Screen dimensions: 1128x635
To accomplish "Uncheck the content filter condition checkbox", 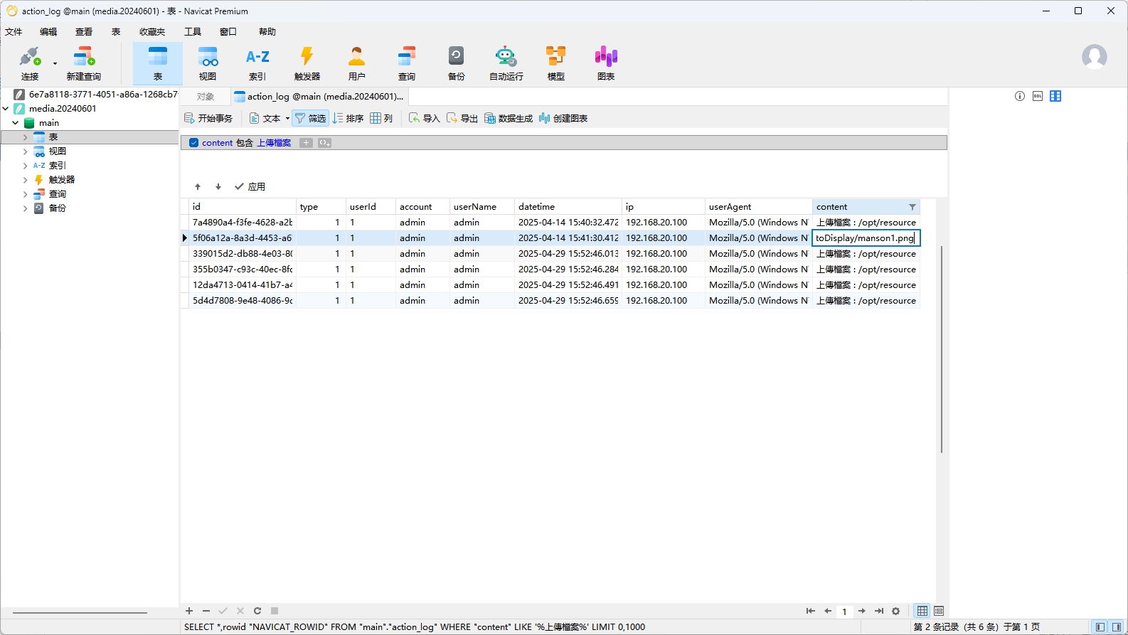I will [193, 143].
